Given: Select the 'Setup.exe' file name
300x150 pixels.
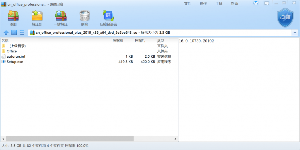Looking at the screenshot, I should tap(15, 62).
